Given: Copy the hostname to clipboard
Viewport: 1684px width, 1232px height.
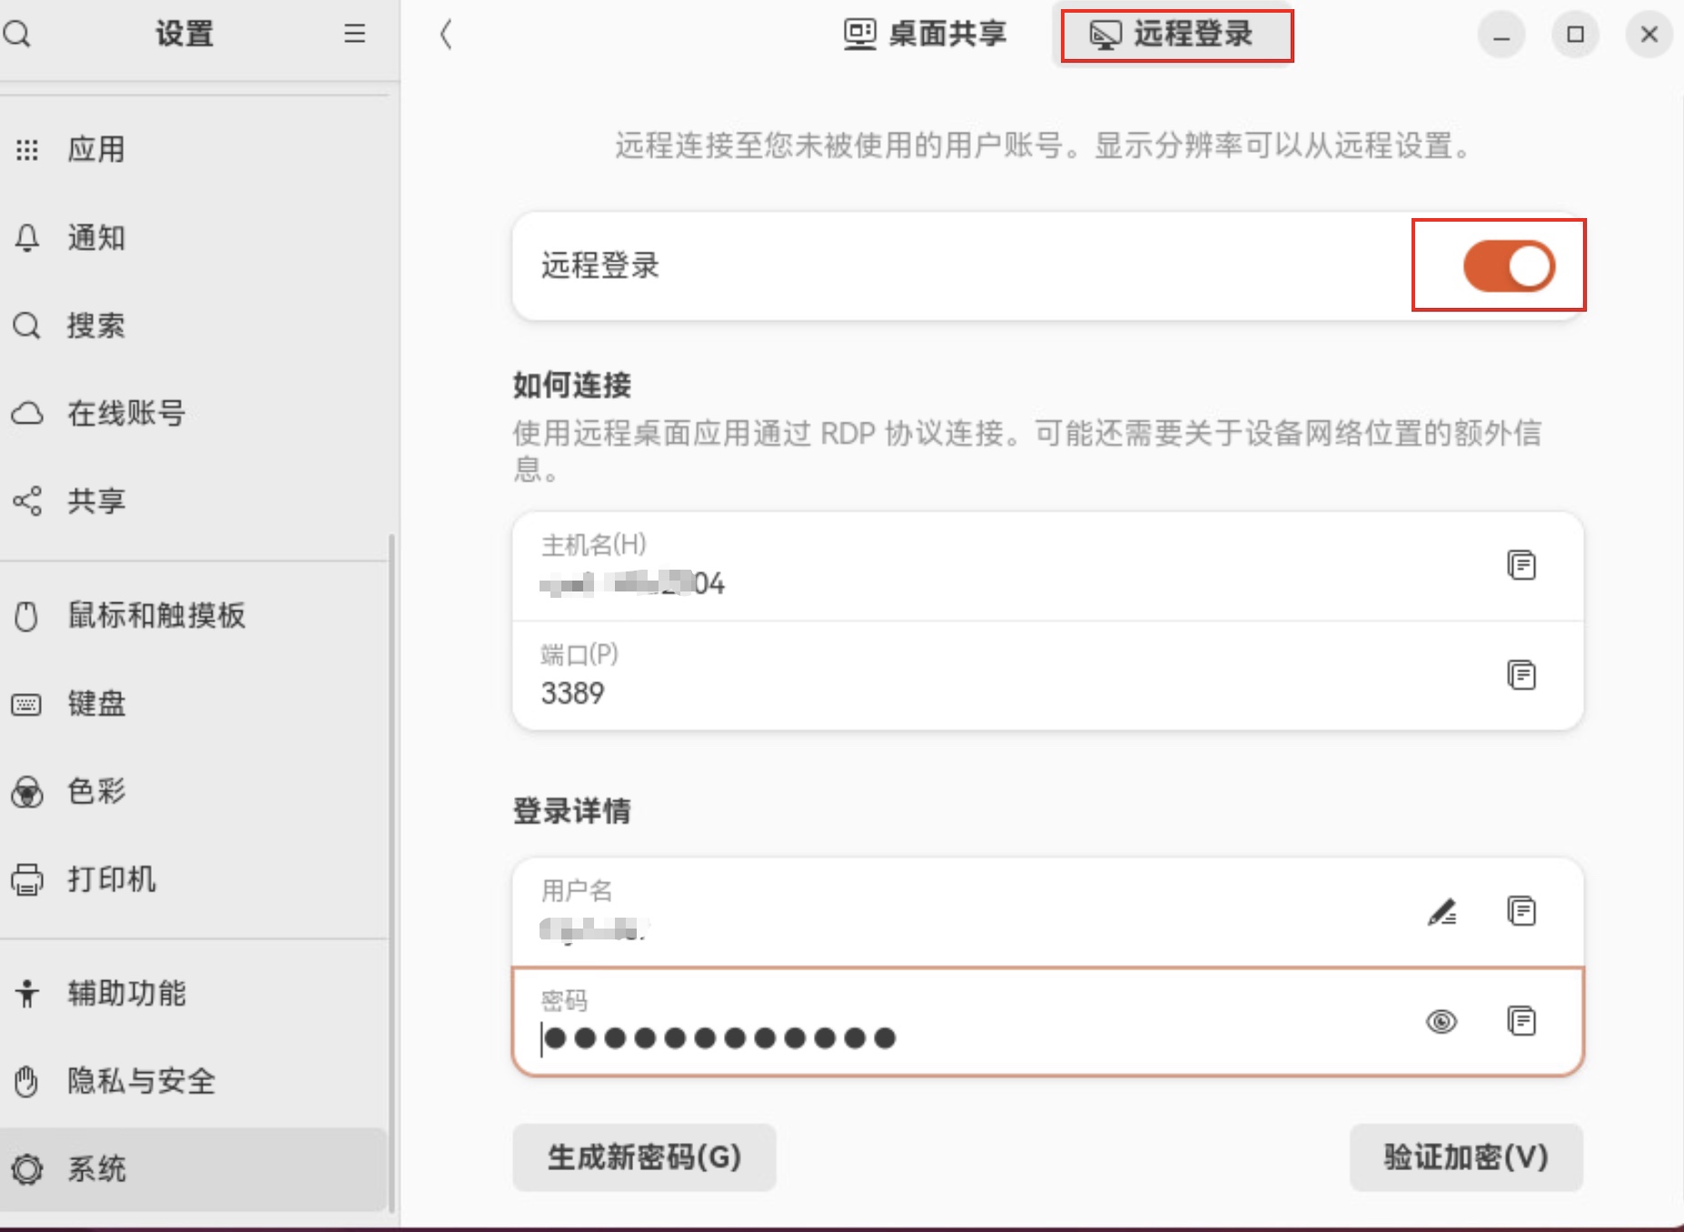Looking at the screenshot, I should 1521,565.
